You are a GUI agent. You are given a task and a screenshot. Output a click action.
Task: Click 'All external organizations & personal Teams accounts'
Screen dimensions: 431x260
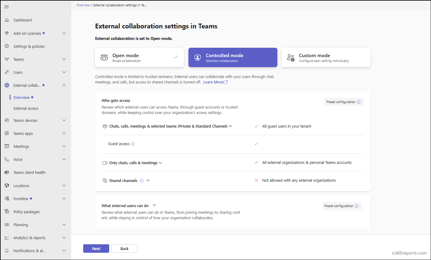click(x=307, y=162)
